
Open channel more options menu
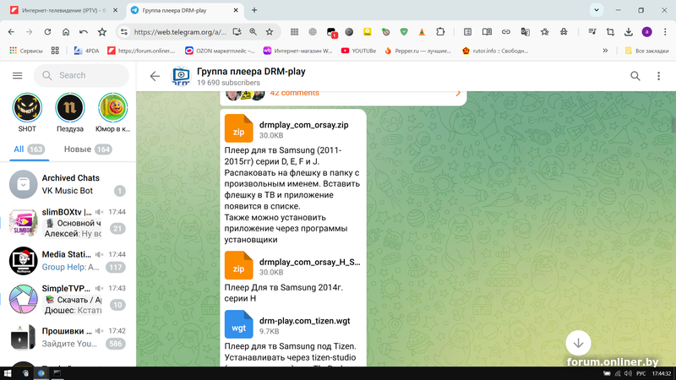point(658,76)
